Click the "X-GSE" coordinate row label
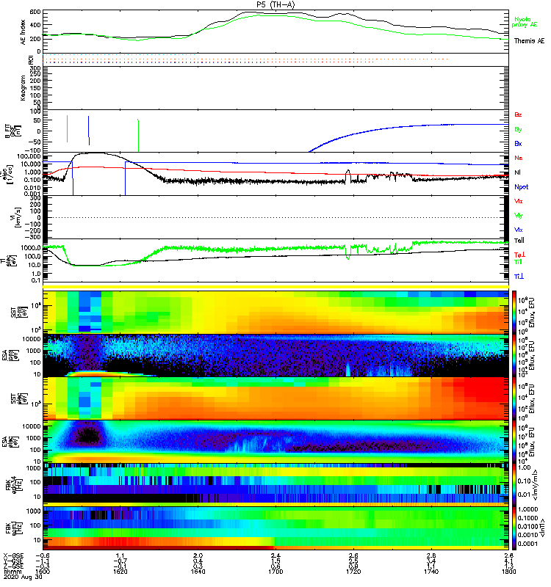This screenshot has width=551, height=587. click(13, 556)
